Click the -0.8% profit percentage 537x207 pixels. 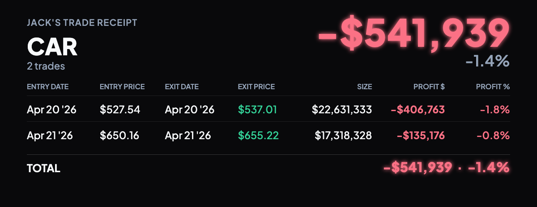(x=494, y=135)
